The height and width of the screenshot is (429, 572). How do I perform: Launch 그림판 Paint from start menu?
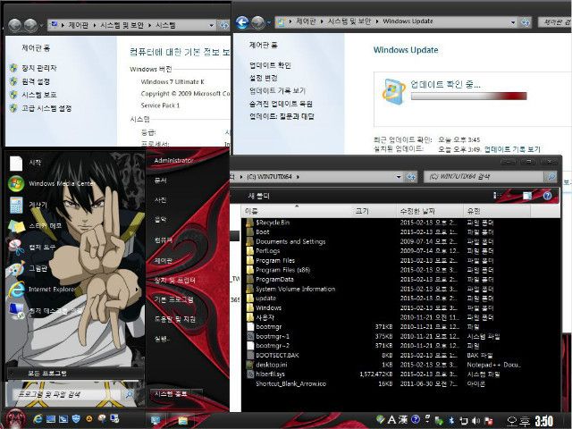[x=28, y=268]
